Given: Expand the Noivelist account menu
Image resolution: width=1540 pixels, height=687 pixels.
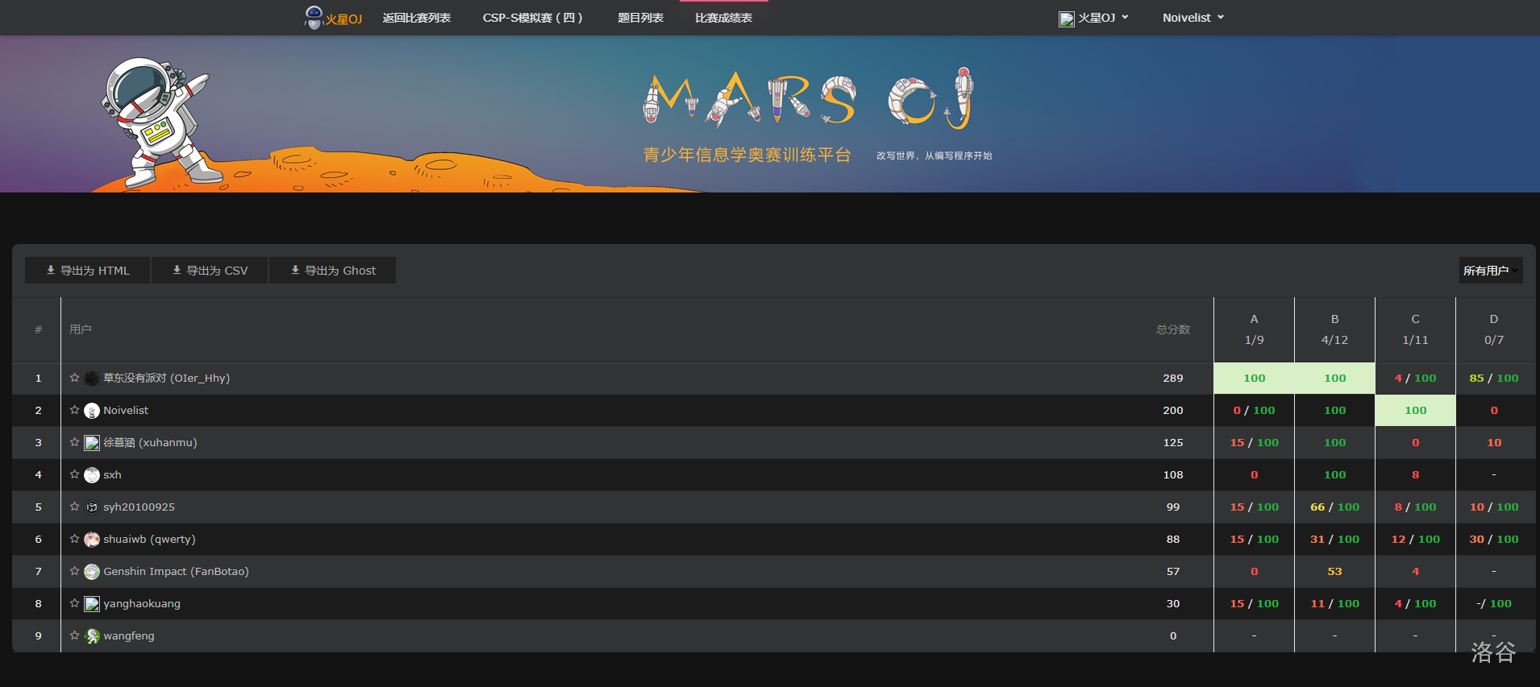Looking at the screenshot, I should click(1192, 18).
